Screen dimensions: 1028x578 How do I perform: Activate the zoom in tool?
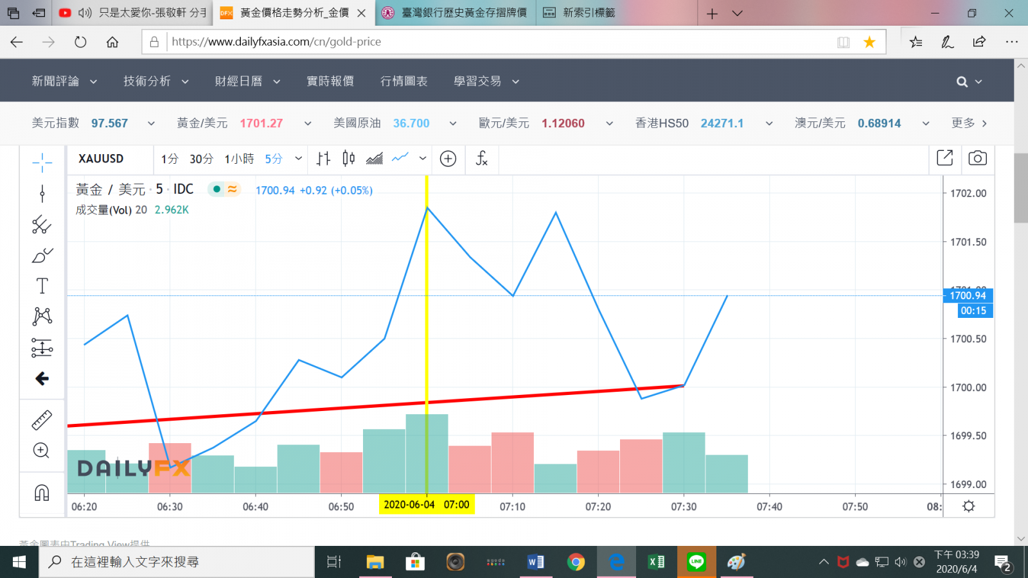pos(42,450)
